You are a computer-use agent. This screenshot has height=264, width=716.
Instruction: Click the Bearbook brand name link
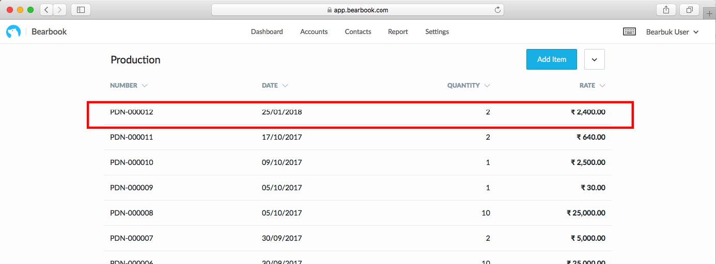click(x=49, y=32)
